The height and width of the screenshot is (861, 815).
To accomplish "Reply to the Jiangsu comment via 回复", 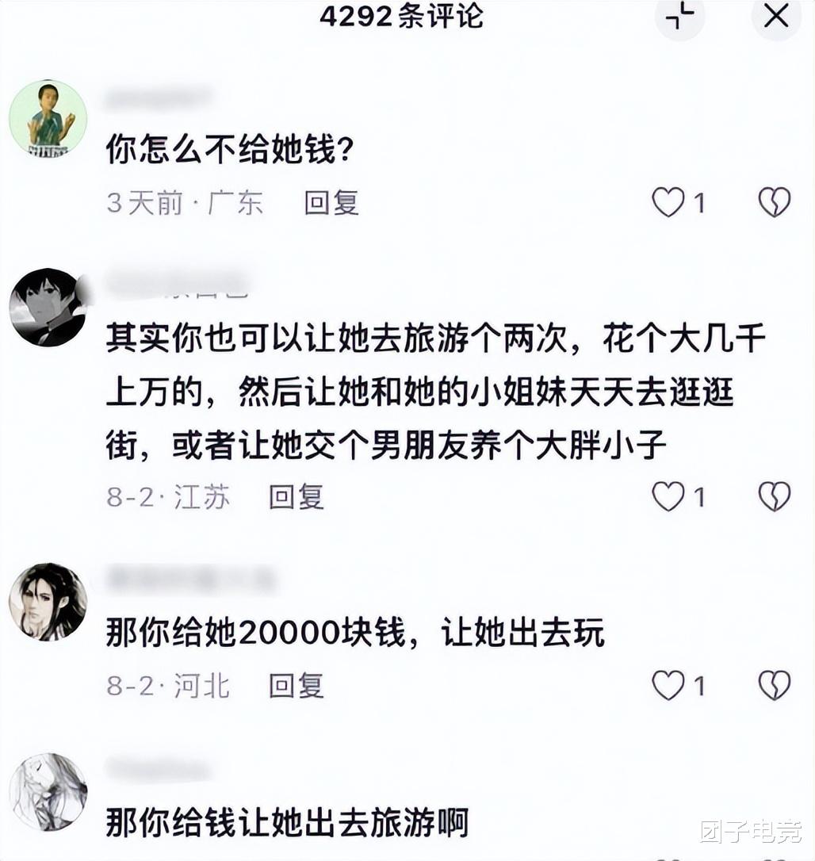I will tap(297, 497).
